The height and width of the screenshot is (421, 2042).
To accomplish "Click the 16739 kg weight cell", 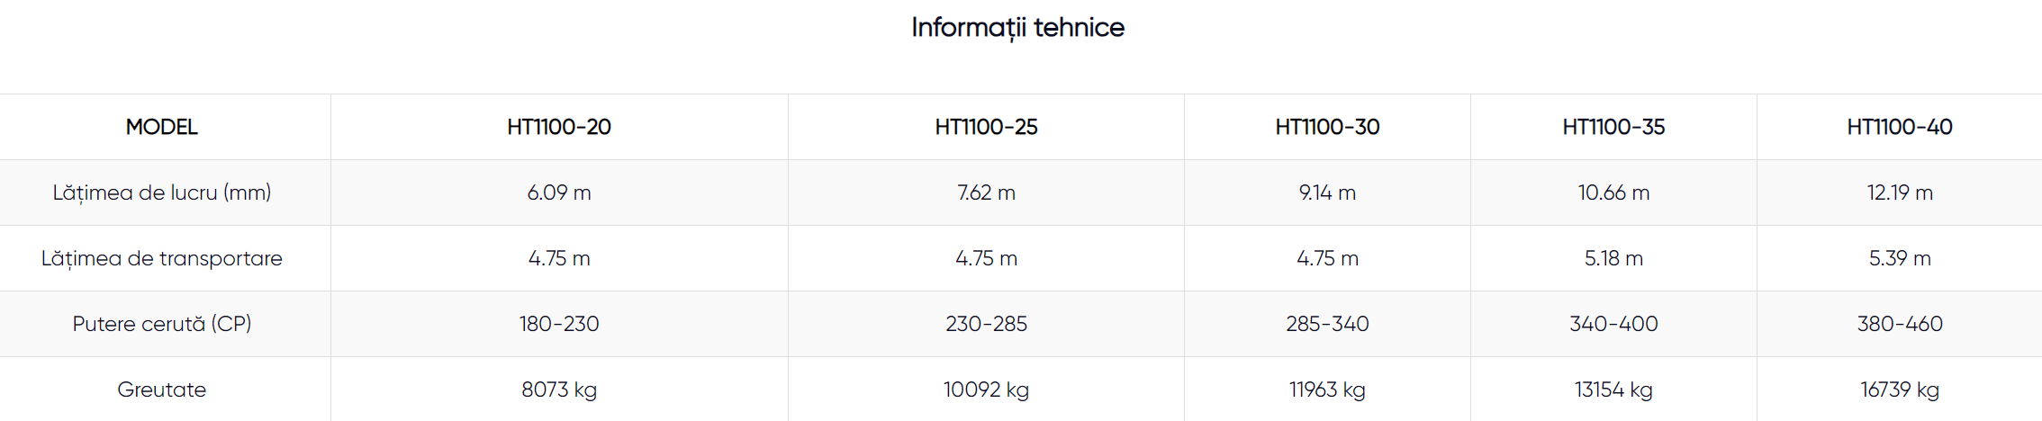I will pyautogui.click(x=1900, y=390).
